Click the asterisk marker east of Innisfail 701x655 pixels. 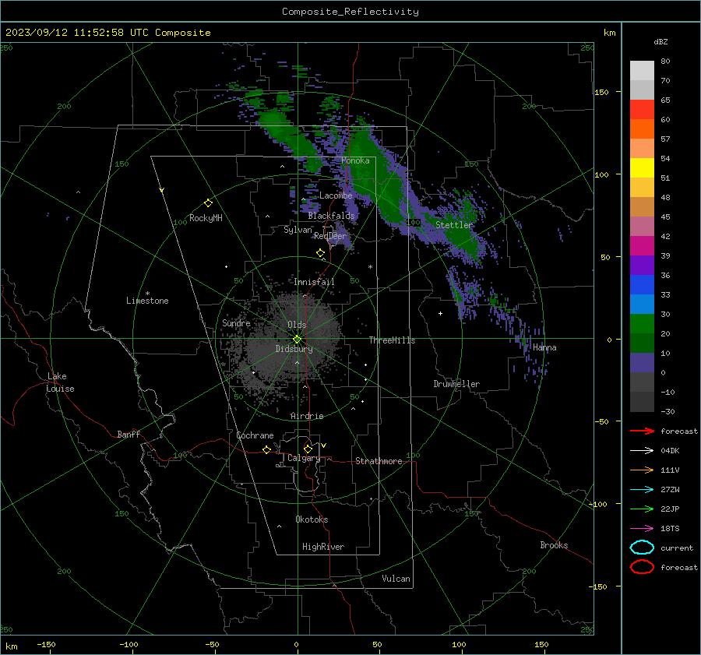click(370, 267)
